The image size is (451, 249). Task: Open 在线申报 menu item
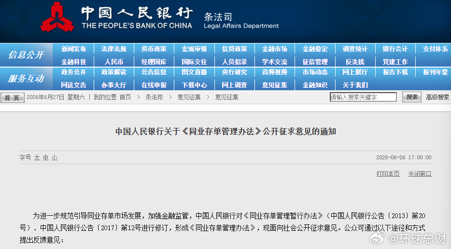[x=154, y=85]
